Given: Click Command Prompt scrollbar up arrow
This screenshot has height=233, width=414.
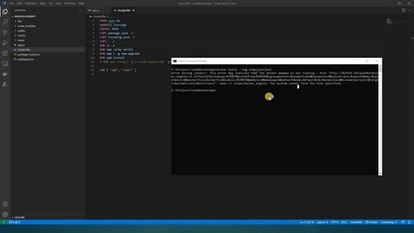Looking at the screenshot, I should (380, 66).
